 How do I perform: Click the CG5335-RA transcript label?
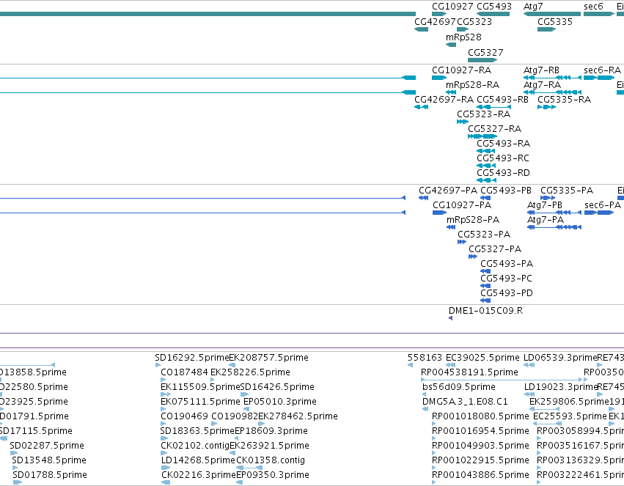tap(565, 100)
